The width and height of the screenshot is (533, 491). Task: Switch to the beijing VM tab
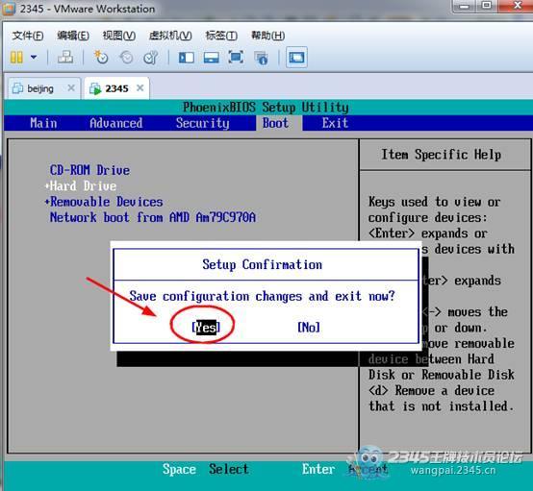[x=40, y=89]
